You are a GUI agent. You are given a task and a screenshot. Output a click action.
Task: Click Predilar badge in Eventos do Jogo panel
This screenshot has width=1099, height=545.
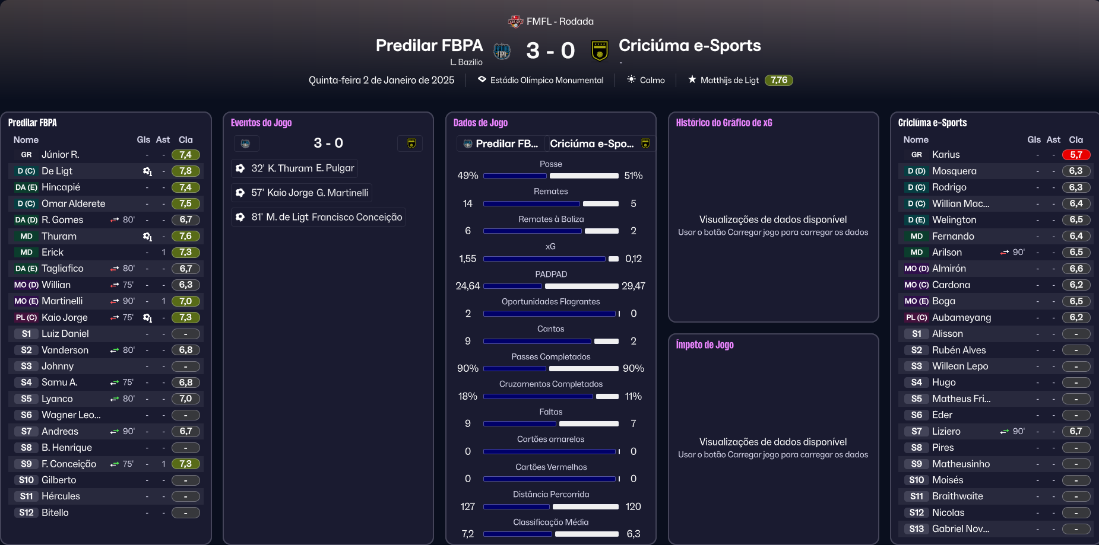pos(245,144)
